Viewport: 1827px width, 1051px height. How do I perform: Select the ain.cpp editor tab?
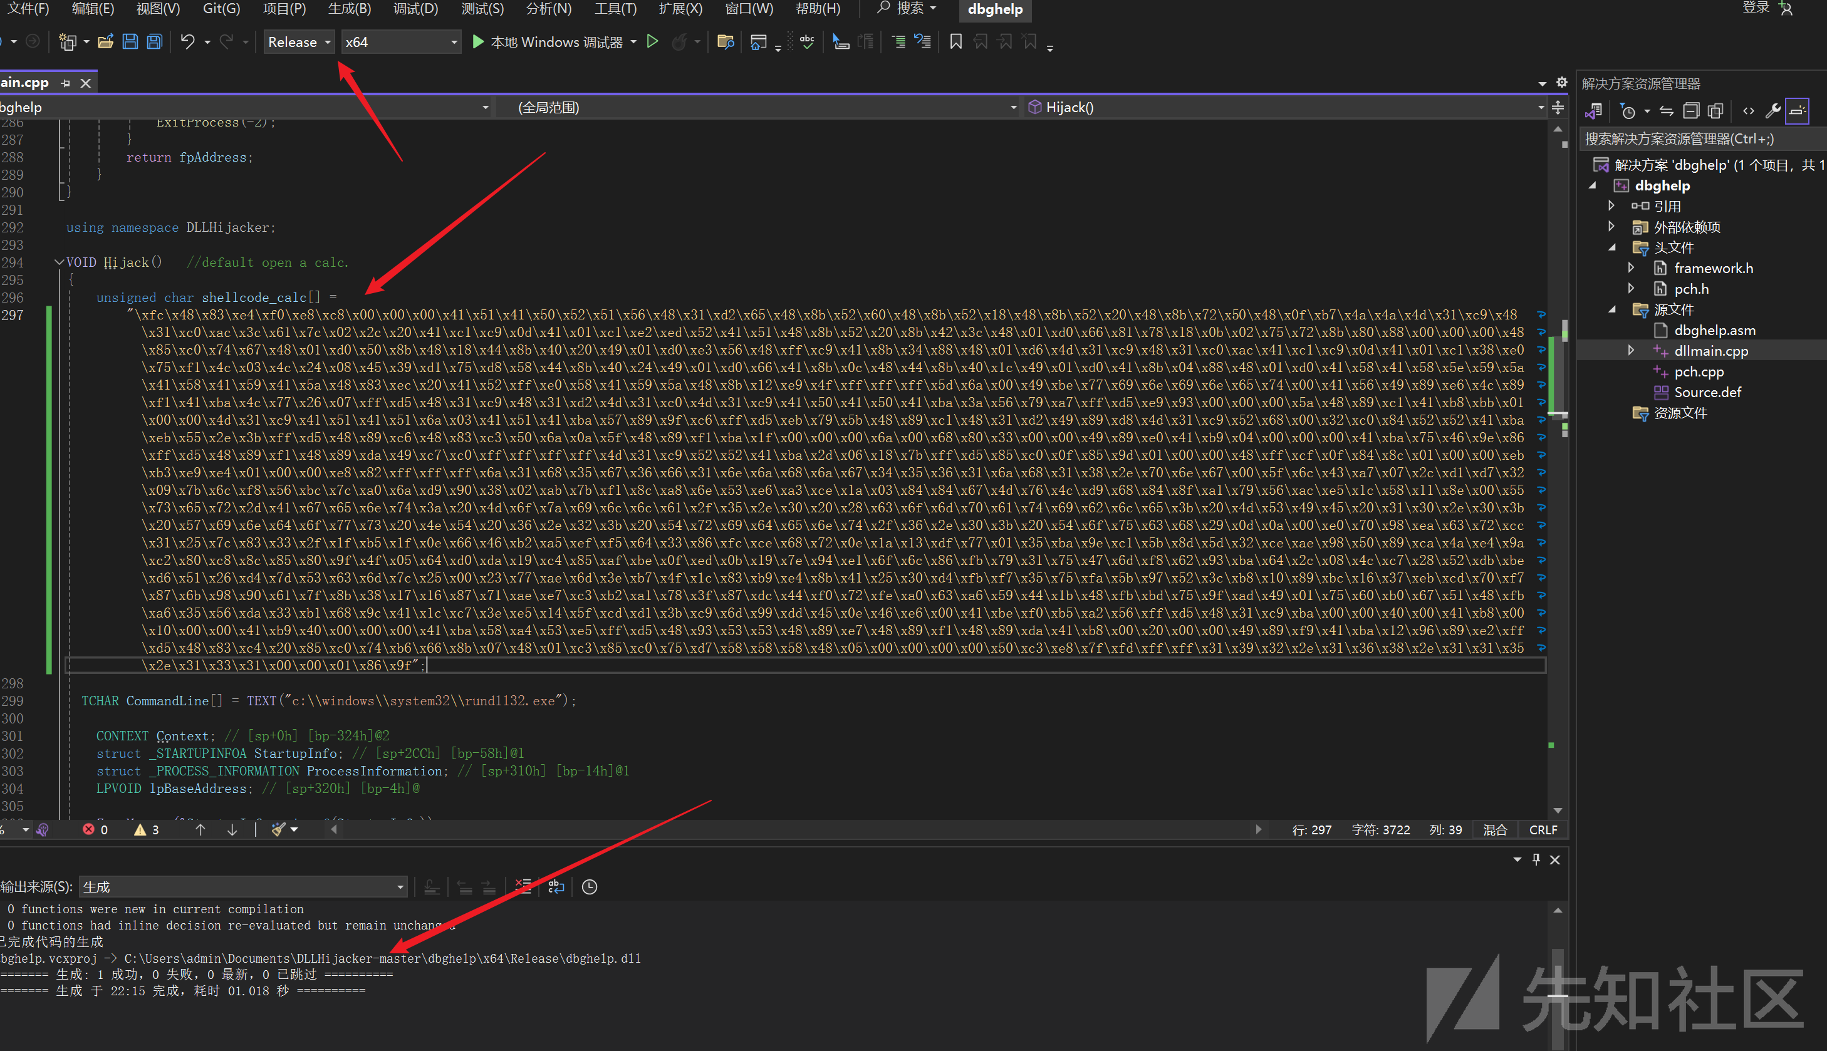[x=26, y=82]
